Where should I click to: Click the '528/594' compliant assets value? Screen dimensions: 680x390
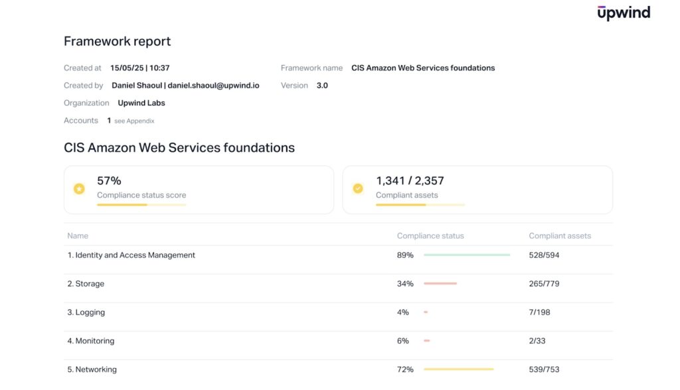(544, 255)
